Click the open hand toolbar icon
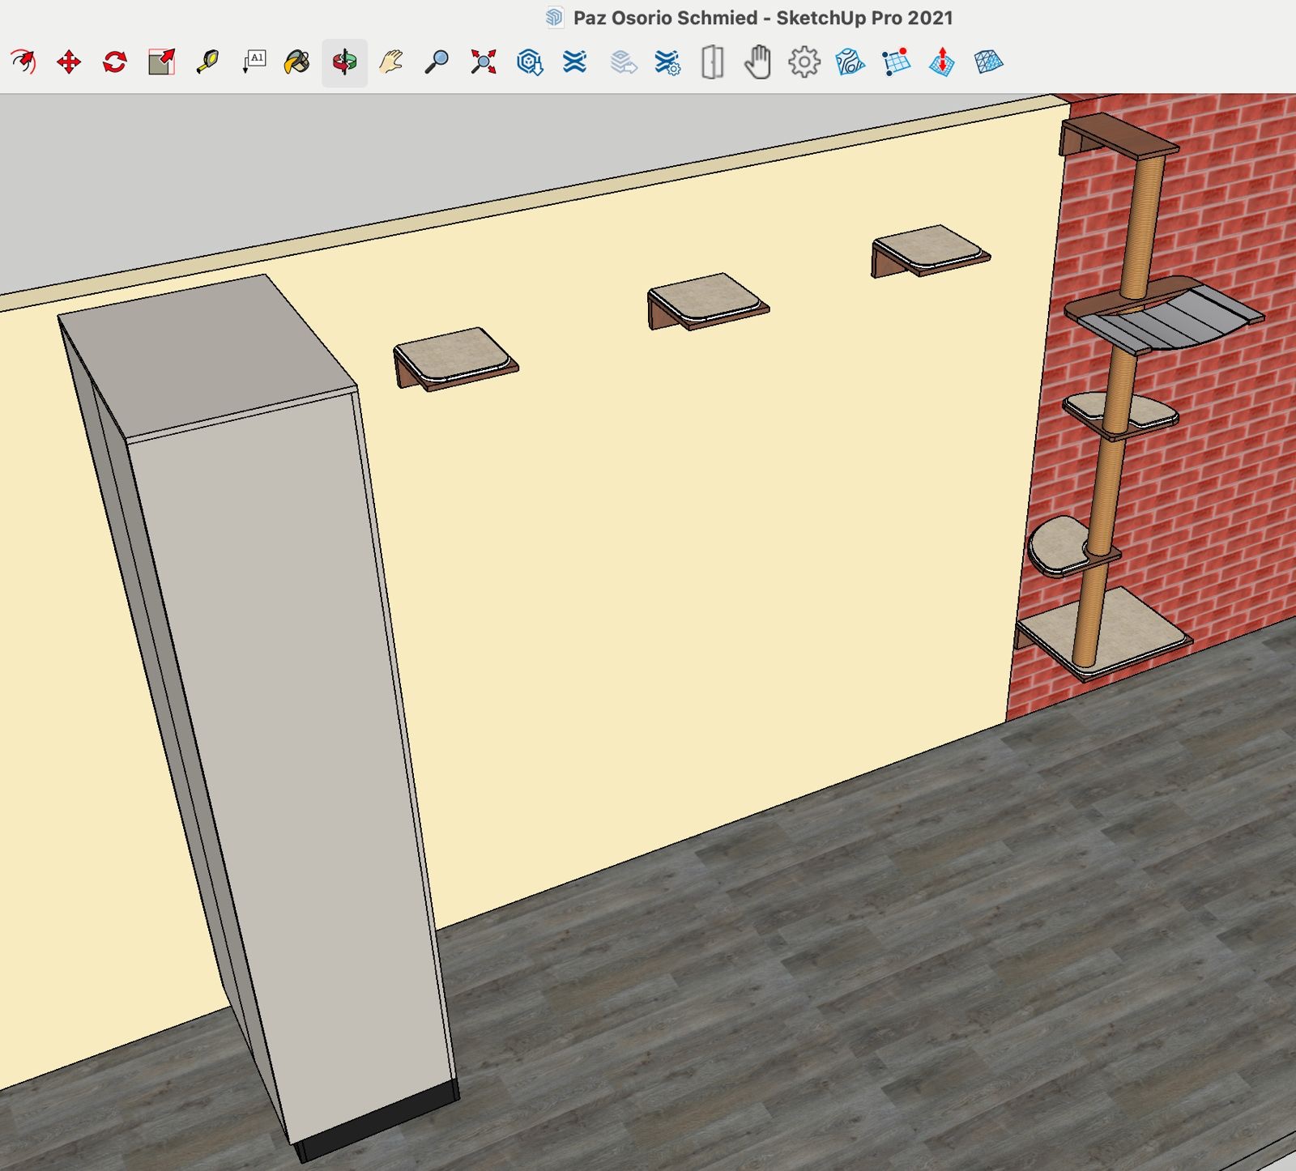This screenshot has width=1296, height=1171. pos(757,62)
